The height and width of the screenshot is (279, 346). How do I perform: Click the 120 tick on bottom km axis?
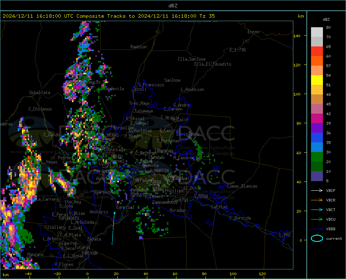click(x=262, y=274)
